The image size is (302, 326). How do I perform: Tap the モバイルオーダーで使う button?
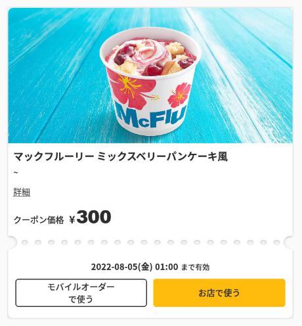pyautogui.click(x=81, y=292)
